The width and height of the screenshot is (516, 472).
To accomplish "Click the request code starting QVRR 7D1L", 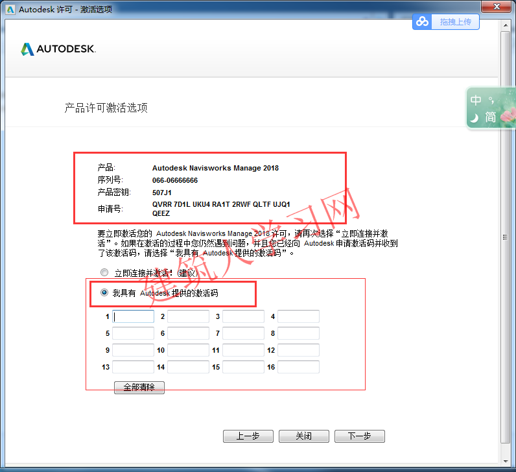I will (221, 204).
